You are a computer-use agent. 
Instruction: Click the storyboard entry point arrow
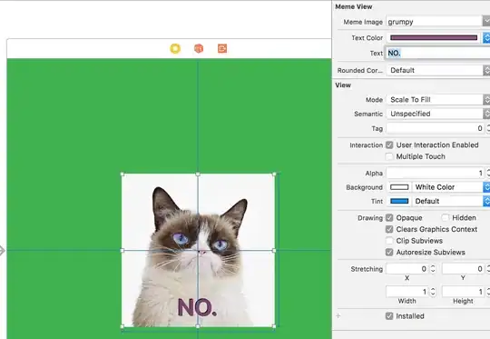tap(2, 251)
